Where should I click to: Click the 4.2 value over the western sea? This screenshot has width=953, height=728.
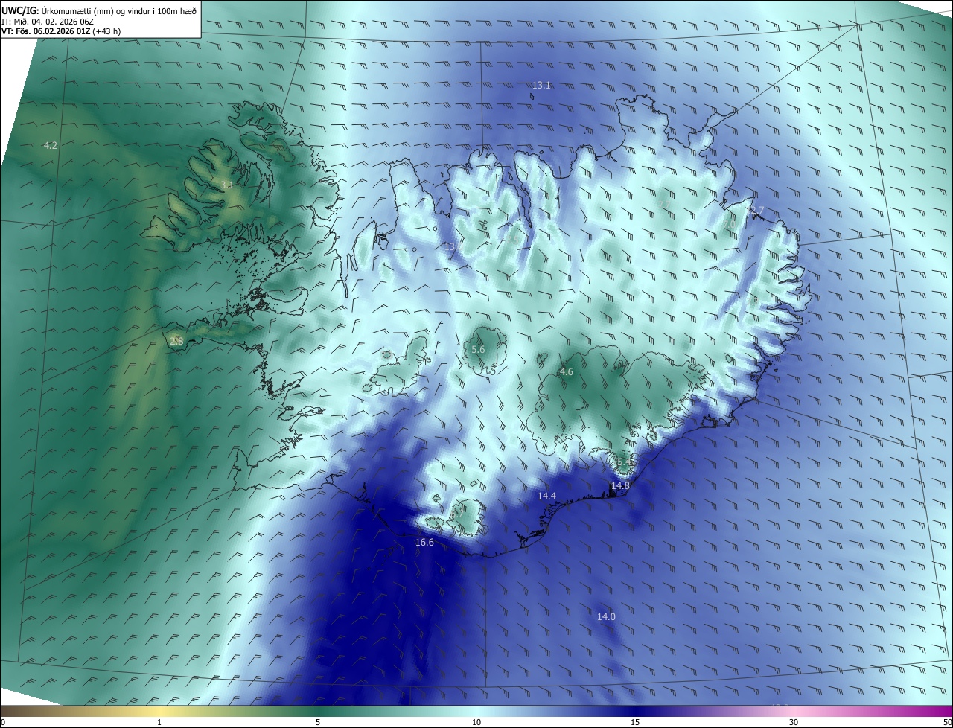coord(51,146)
